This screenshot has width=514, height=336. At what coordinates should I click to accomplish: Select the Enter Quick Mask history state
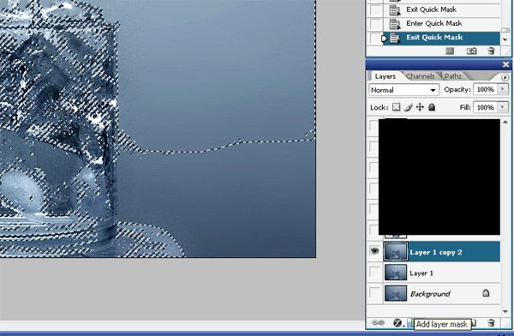point(434,23)
